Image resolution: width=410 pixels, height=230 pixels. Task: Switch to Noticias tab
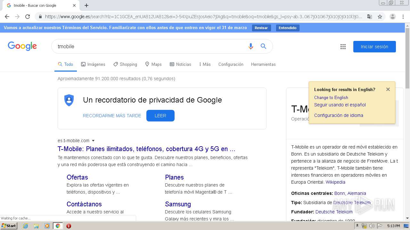point(180,64)
